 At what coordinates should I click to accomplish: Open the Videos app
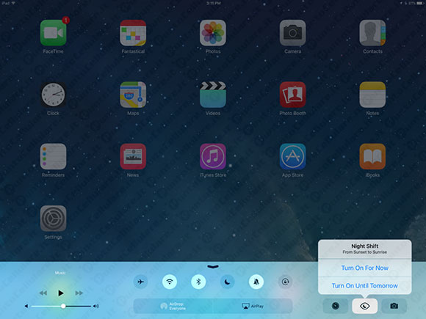pyautogui.click(x=213, y=95)
